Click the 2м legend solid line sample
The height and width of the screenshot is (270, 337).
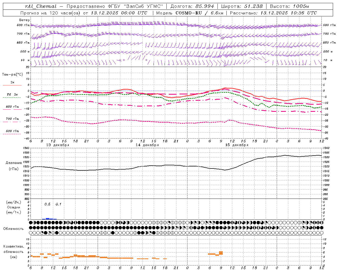[x=12, y=85]
